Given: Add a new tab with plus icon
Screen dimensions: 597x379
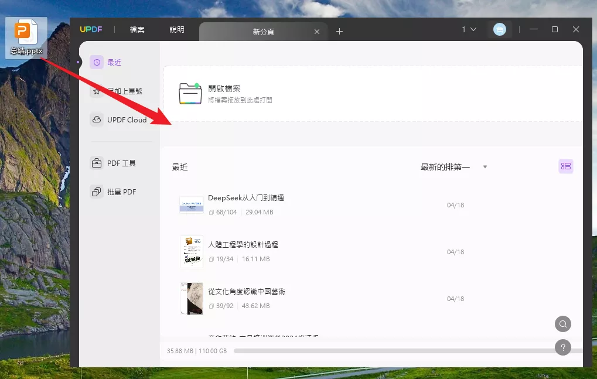Looking at the screenshot, I should (340, 32).
